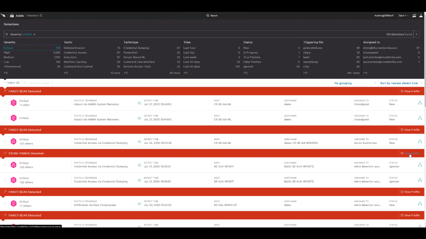The width and height of the screenshot is (426, 239).
Task: Open Sort by newest detect time dropdown
Action: [x=401, y=83]
